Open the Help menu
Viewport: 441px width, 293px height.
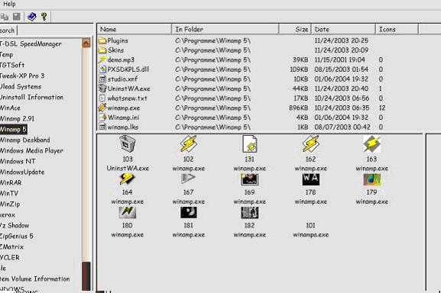coord(9,4)
